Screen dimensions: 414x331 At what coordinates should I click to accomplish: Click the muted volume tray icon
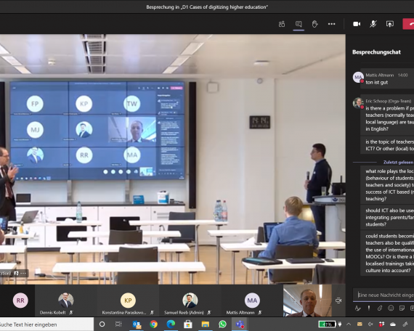point(370,324)
